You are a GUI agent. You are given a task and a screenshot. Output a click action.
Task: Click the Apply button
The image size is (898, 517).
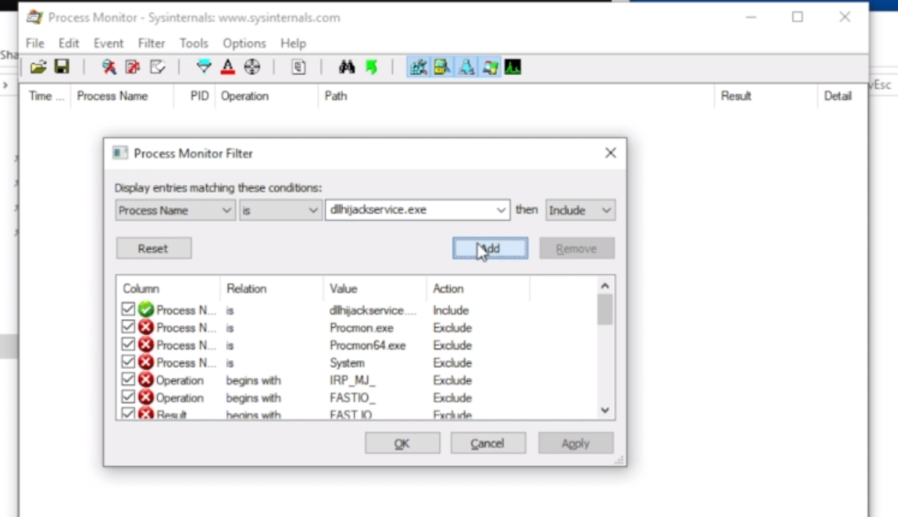coord(576,443)
